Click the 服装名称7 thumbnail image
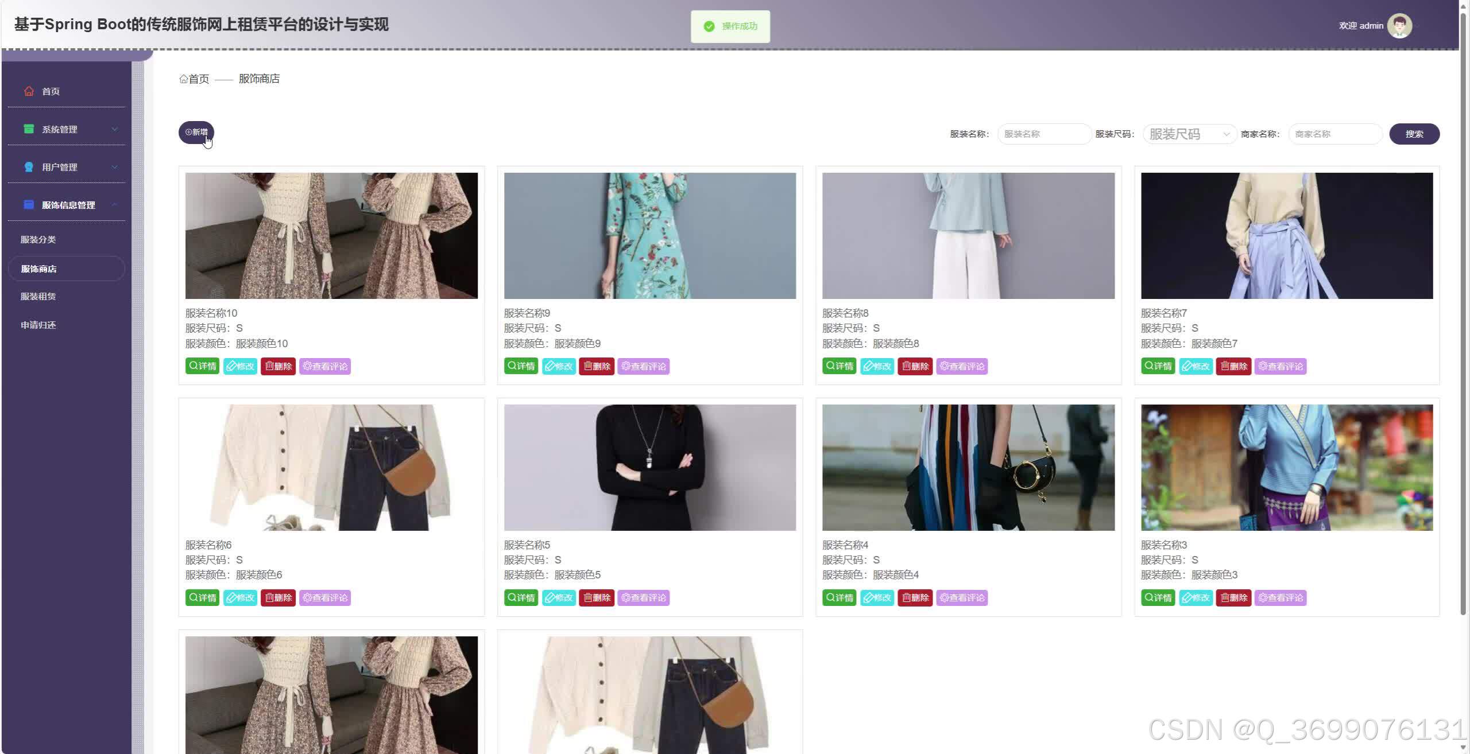1470x754 pixels. point(1287,236)
